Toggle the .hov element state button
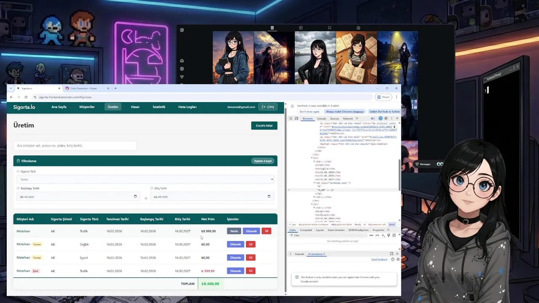Screen dimensions: 539x303 [x=371, y=235]
